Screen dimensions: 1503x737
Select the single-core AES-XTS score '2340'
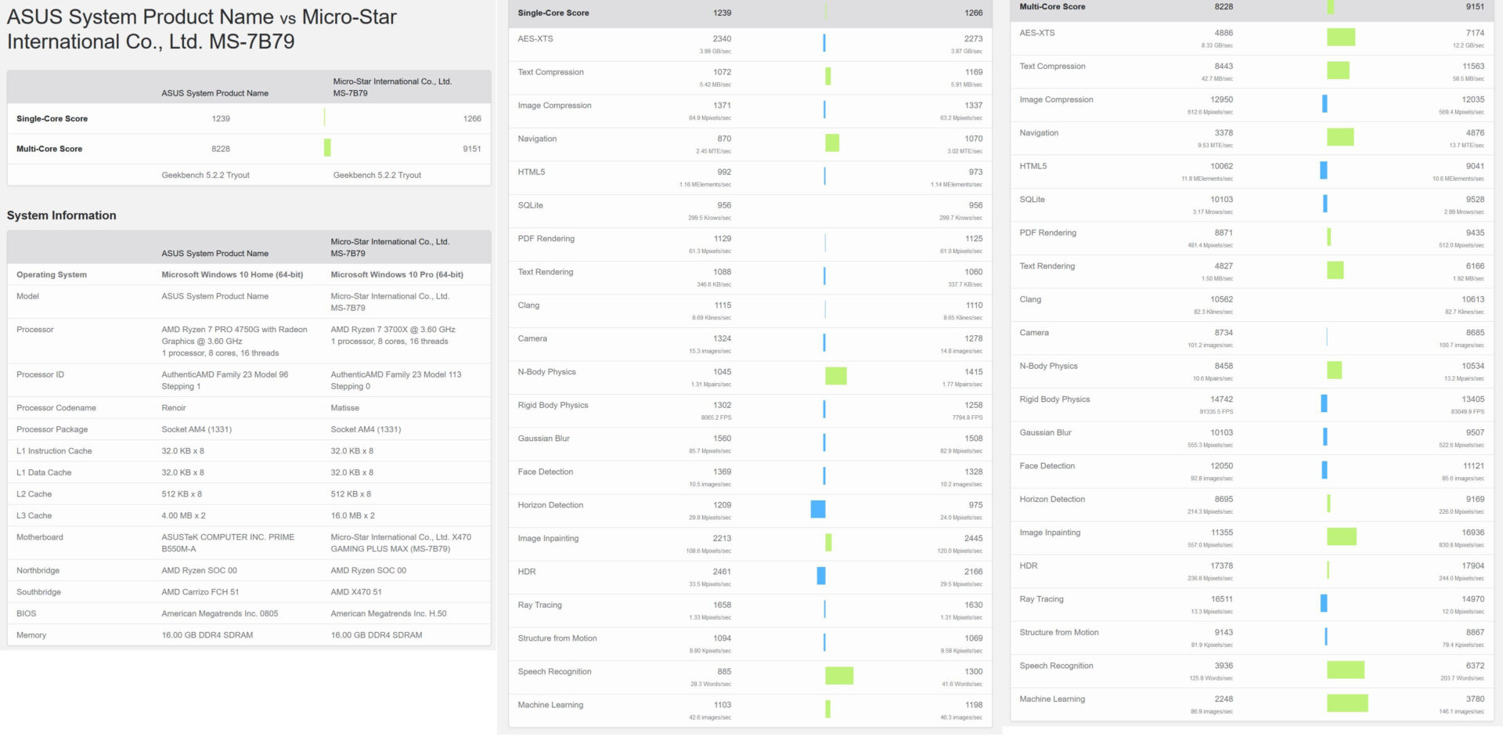(722, 38)
